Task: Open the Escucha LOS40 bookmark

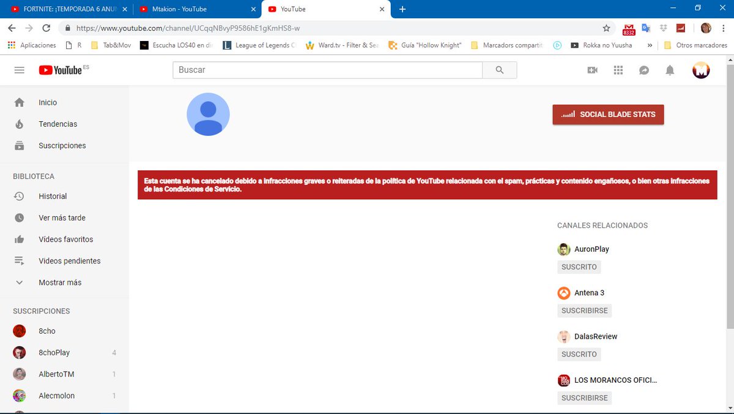Action: point(177,45)
